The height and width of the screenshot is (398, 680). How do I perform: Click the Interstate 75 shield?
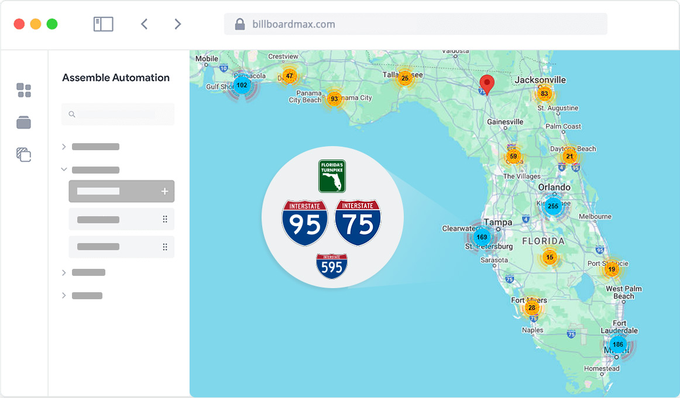(358, 223)
